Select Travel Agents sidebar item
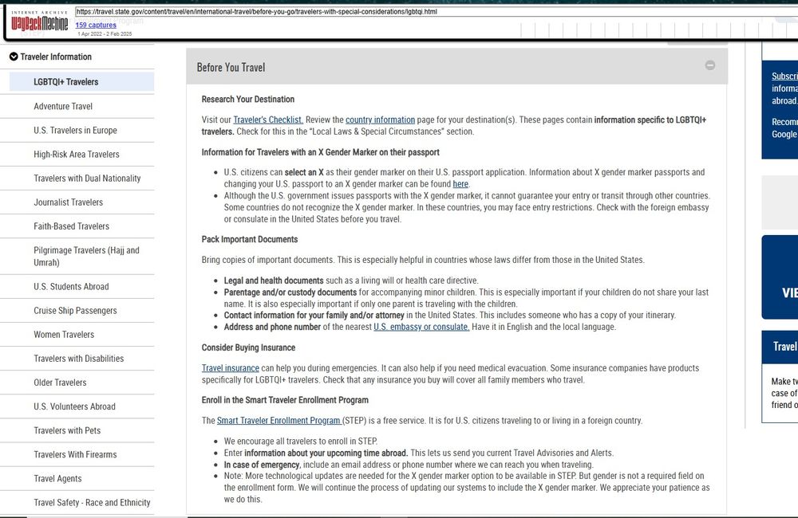Screen dimensions: 798x518 (x=57, y=478)
